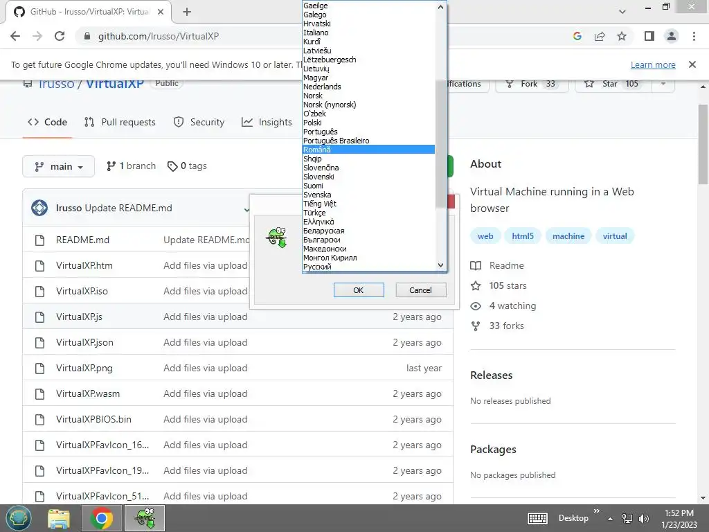Open the VirtualXP.js file
The height and width of the screenshot is (532, 709).
(x=79, y=317)
